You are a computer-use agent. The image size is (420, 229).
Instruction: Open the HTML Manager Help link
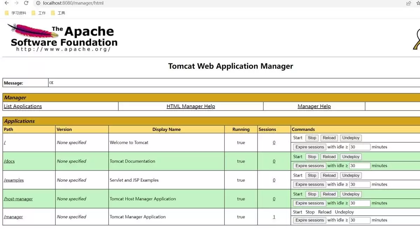pyautogui.click(x=191, y=106)
